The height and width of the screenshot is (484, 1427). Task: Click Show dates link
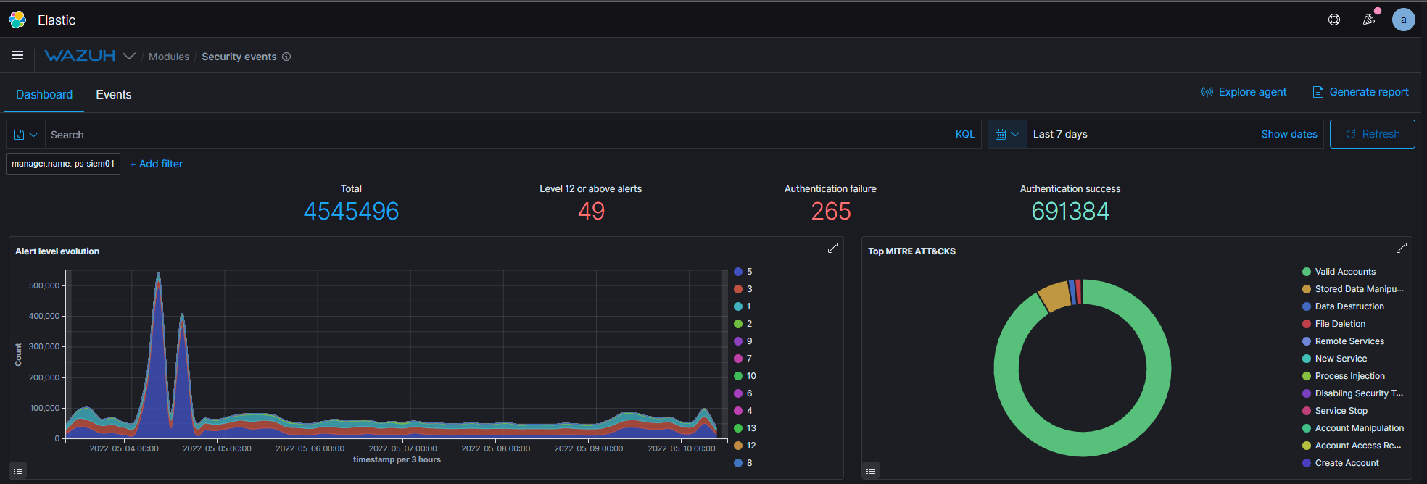[1289, 134]
